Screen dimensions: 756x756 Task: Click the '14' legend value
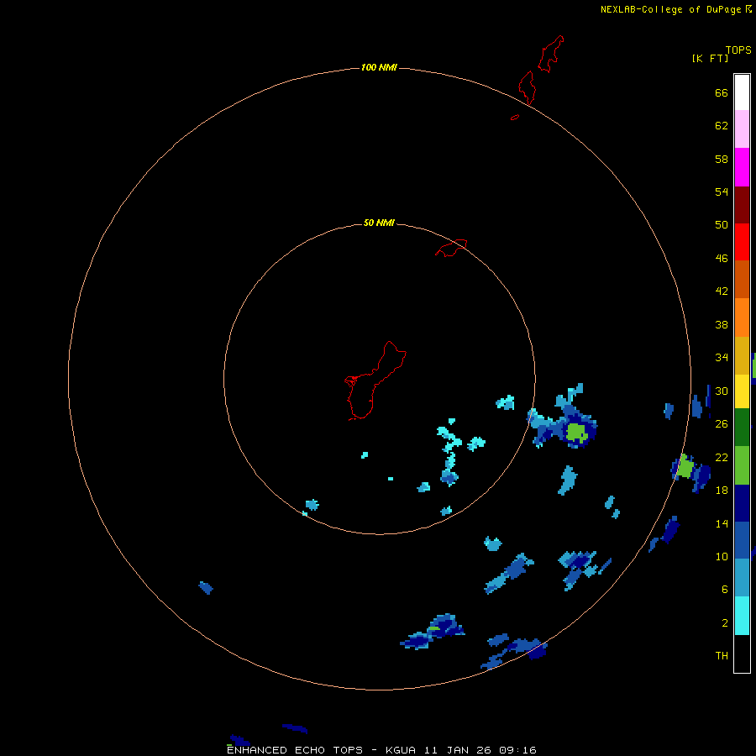pos(722,523)
